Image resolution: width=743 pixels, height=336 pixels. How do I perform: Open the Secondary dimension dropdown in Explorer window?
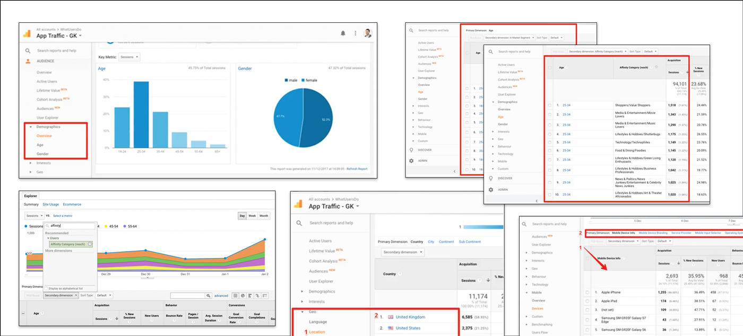[x=61, y=295]
